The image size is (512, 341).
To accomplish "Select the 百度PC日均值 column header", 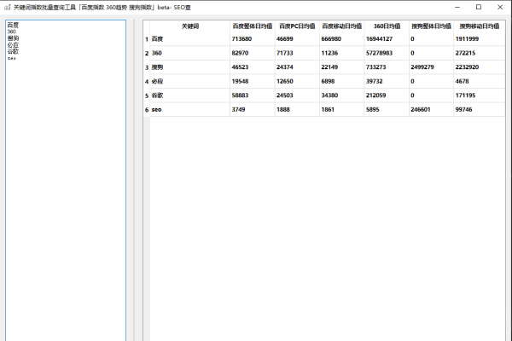I will (x=297, y=26).
